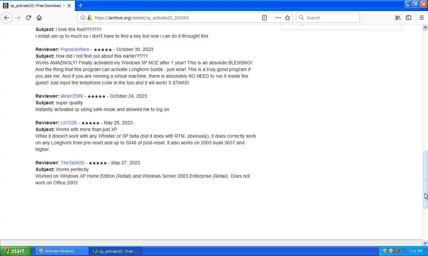Screen dimensions: 428x256
Task: Click subject 'Works with more than just XP'
Action: [86, 129]
